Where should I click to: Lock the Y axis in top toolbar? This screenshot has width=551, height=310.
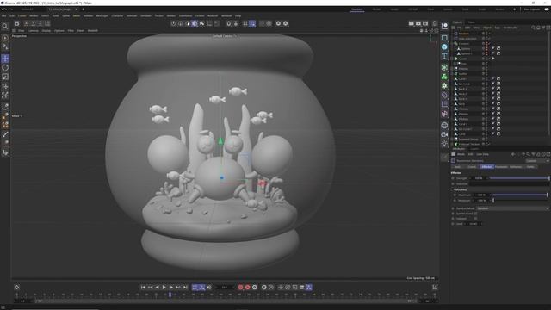[x=33, y=23]
